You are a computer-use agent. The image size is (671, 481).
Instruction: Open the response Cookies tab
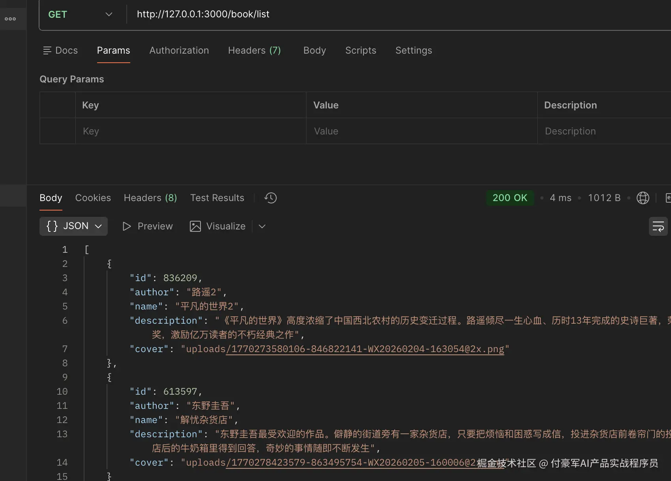93,198
